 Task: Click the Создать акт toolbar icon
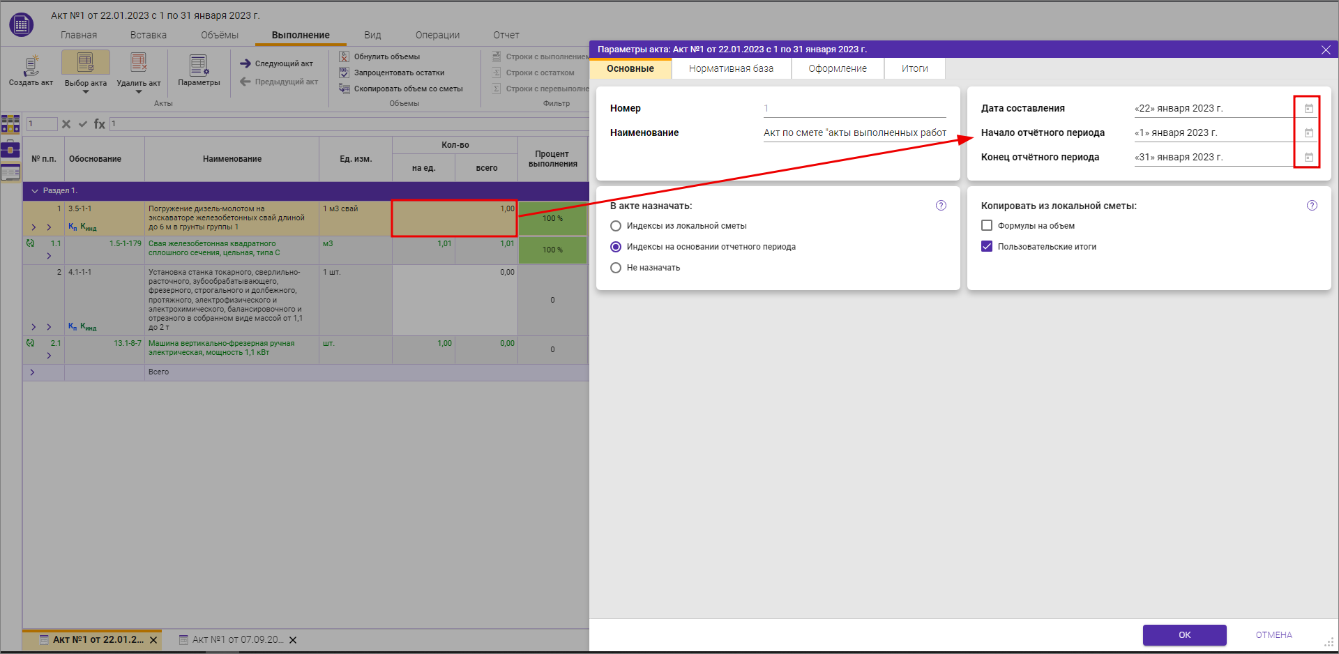31,66
